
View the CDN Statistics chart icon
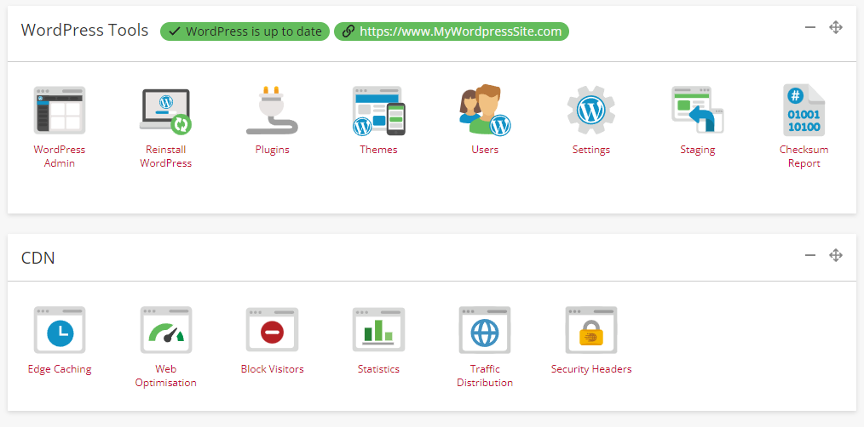pyautogui.click(x=378, y=330)
